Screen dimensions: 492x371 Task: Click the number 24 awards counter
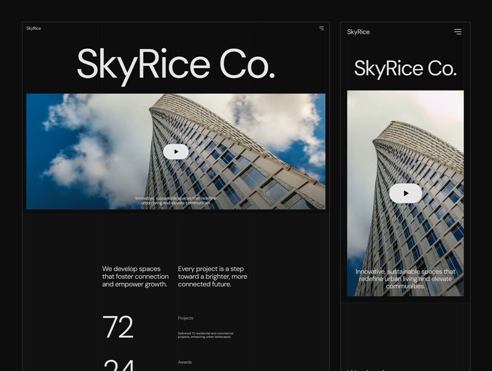(117, 364)
